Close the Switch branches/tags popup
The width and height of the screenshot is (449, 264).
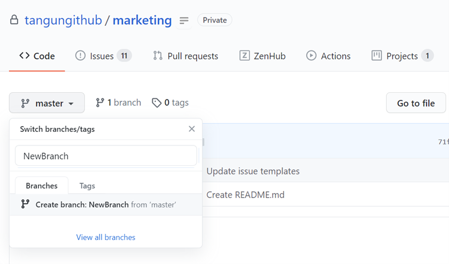click(192, 129)
